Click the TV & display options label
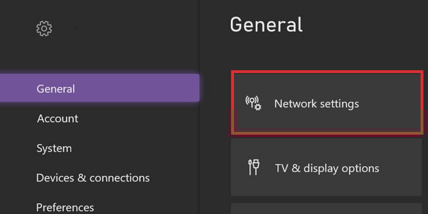 coord(327,168)
